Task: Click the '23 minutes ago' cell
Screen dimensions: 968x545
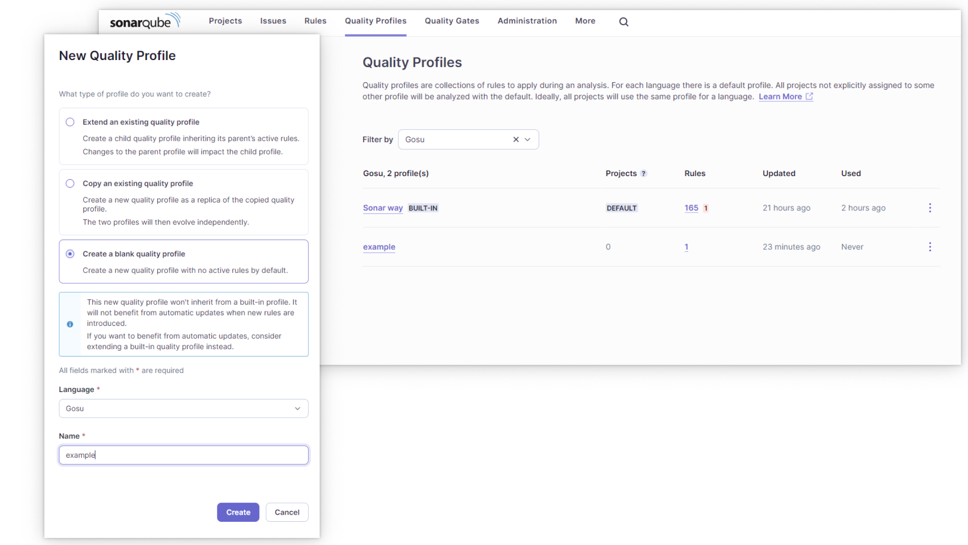Action: click(x=792, y=247)
